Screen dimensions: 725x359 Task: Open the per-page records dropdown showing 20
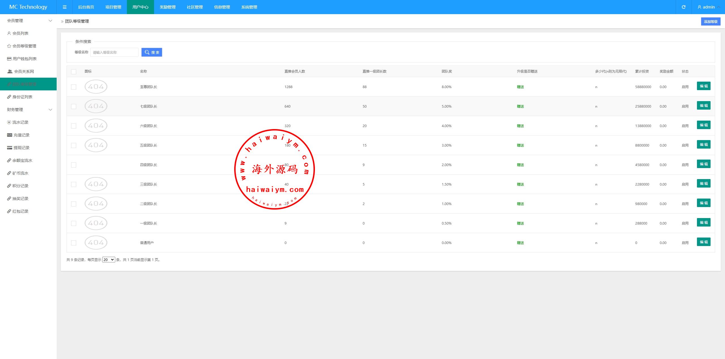108,260
